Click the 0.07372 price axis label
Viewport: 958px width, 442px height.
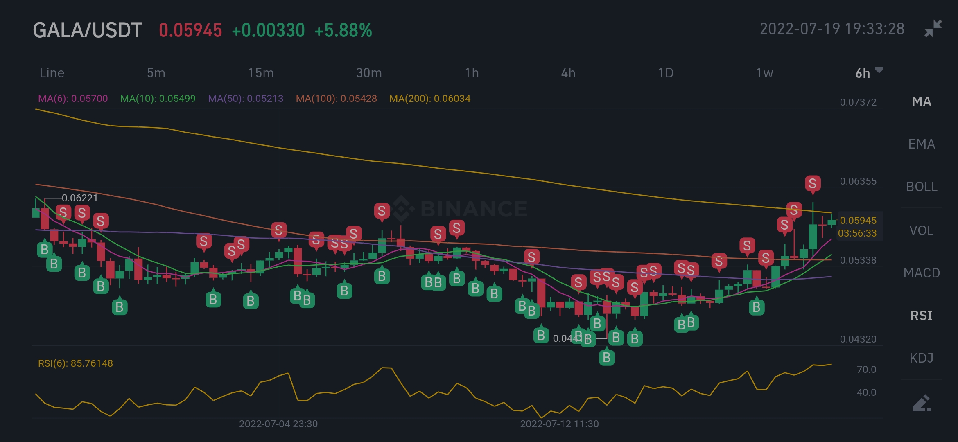[858, 102]
